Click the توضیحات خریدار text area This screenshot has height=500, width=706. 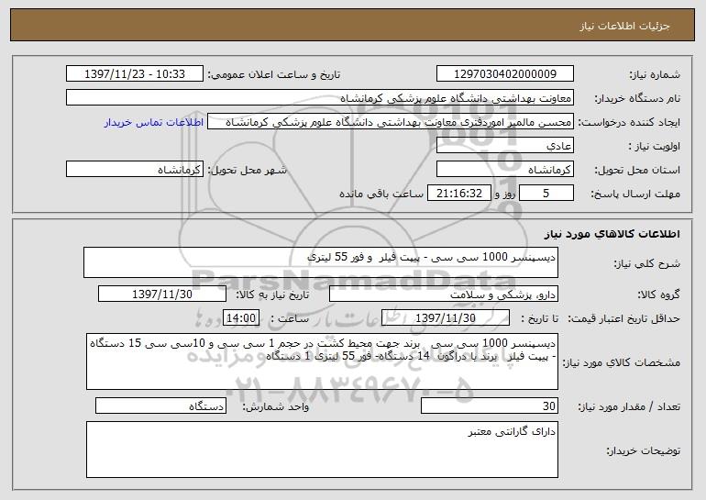tap(322, 450)
